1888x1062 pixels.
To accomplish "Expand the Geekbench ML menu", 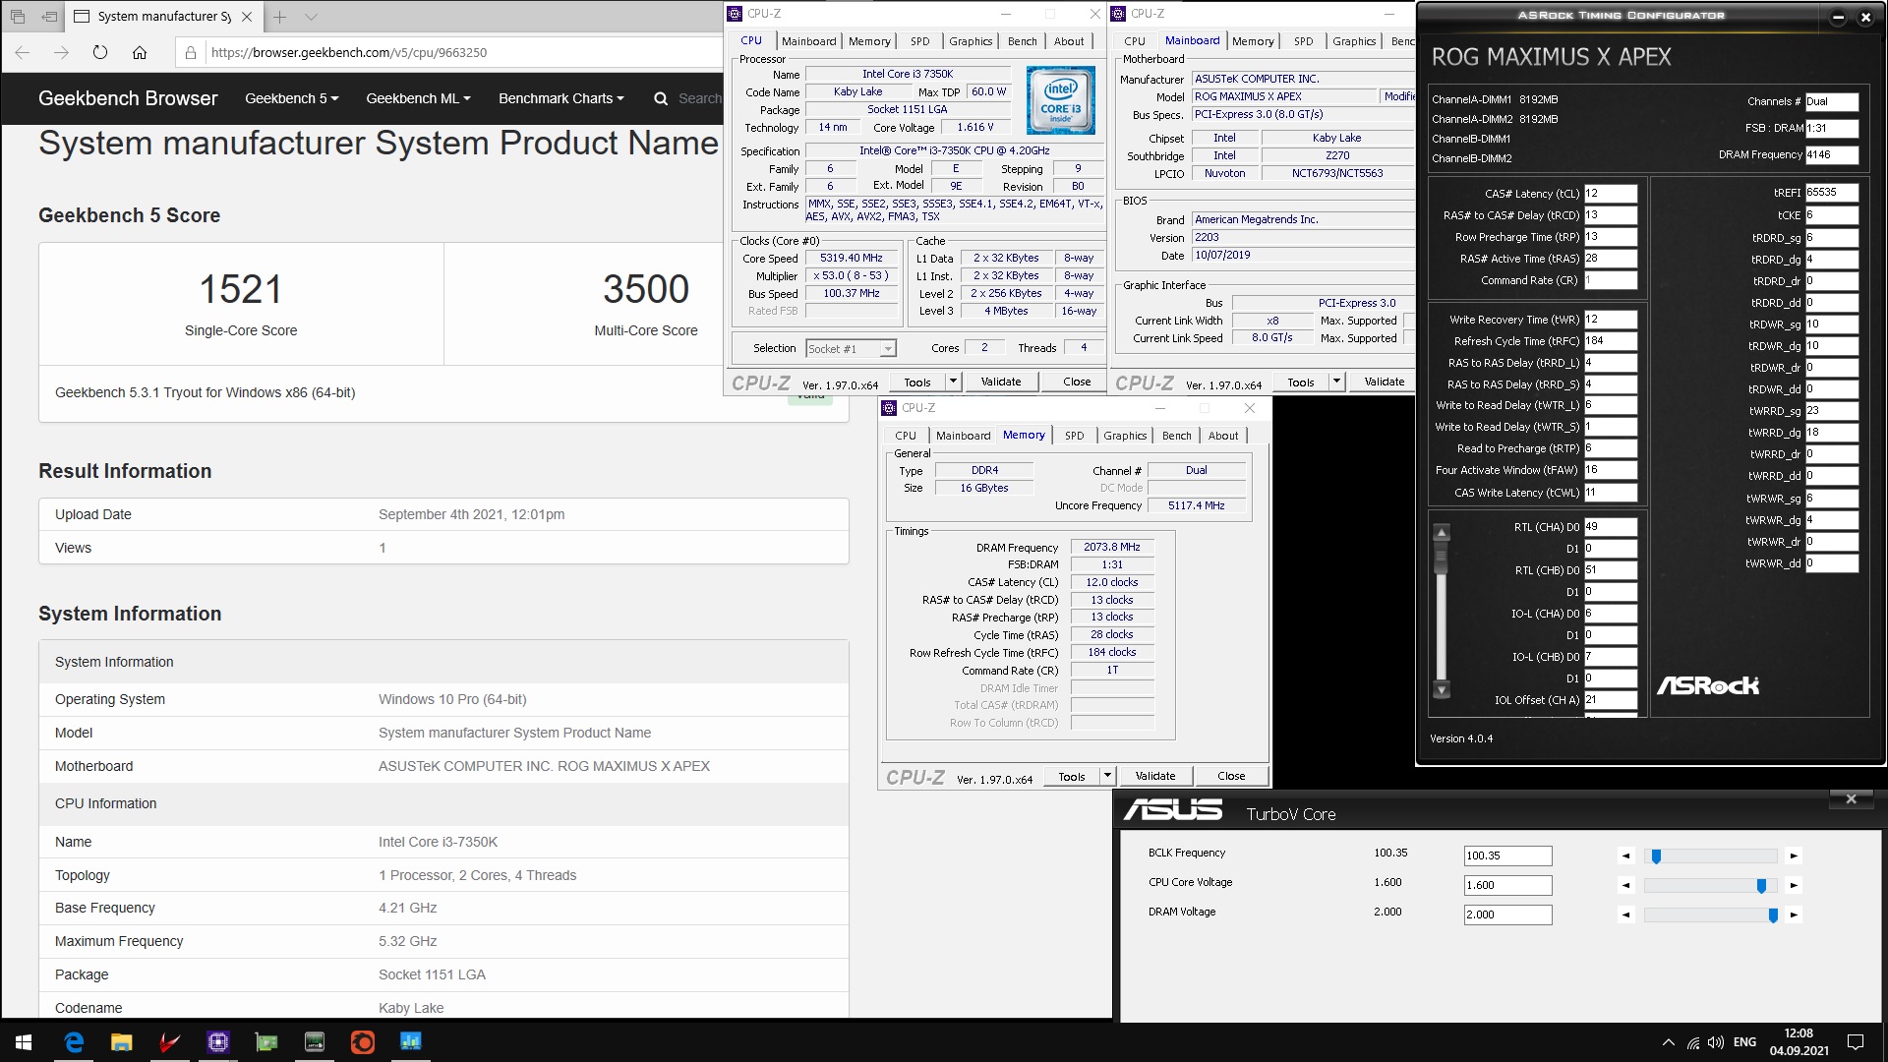I will [x=418, y=98].
